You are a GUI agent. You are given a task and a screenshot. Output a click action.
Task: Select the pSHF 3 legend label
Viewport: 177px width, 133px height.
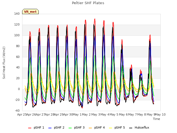[x=79, y=127]
